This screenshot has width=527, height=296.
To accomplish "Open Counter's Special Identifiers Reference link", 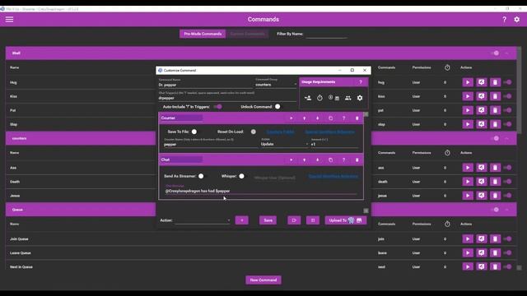I will [329, 132].
